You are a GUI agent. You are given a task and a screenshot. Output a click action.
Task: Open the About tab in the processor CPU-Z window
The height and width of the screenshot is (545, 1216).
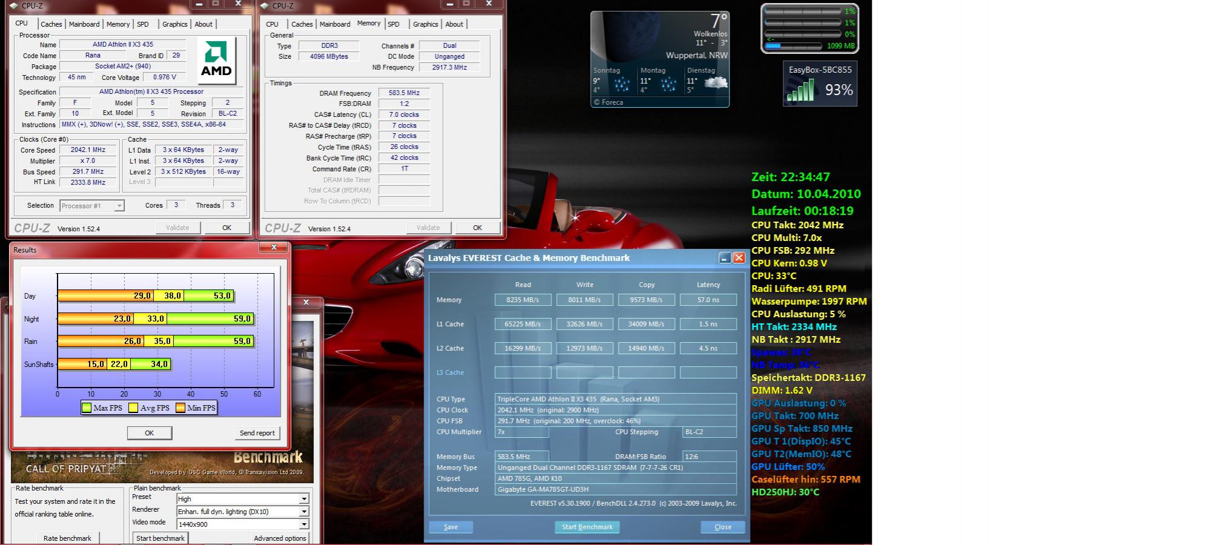point(204,24)
